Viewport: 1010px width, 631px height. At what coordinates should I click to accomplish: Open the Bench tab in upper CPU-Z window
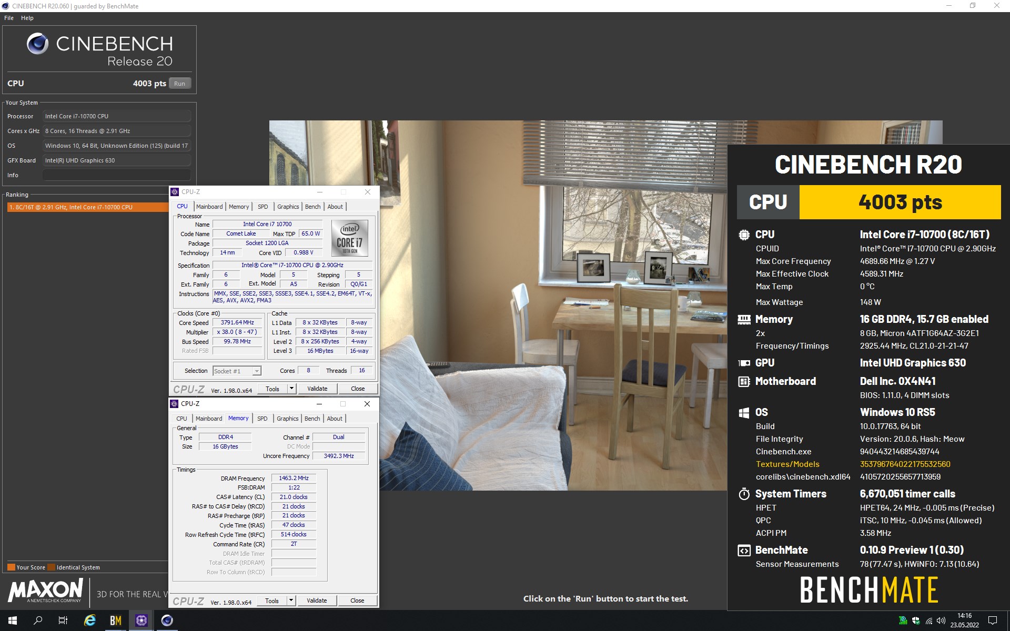click(313, 207)
